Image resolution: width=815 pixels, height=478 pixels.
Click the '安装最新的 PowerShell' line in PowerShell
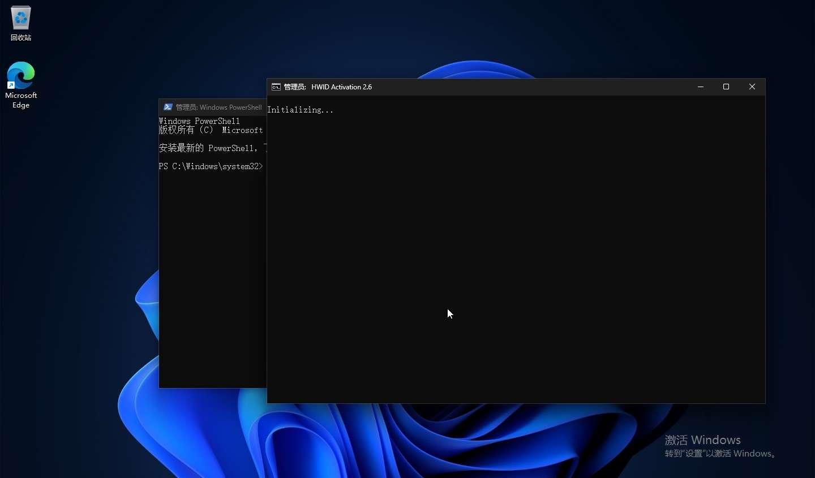pos(212,148)
